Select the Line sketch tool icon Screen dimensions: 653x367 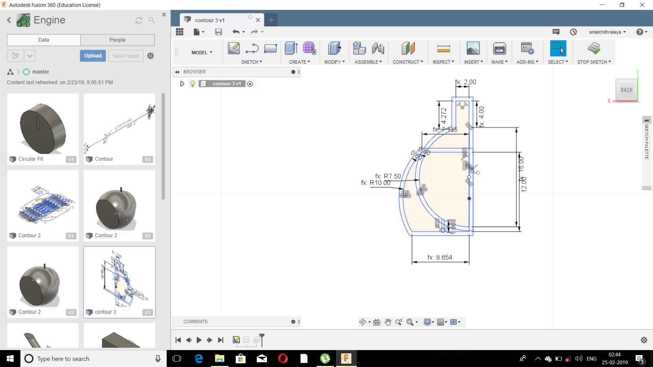coord(252,48)
